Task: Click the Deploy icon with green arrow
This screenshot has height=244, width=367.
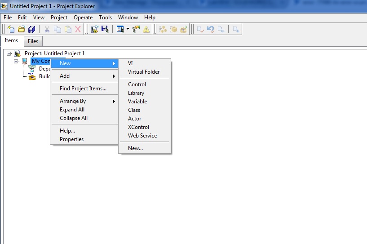Action: point(183,29)
